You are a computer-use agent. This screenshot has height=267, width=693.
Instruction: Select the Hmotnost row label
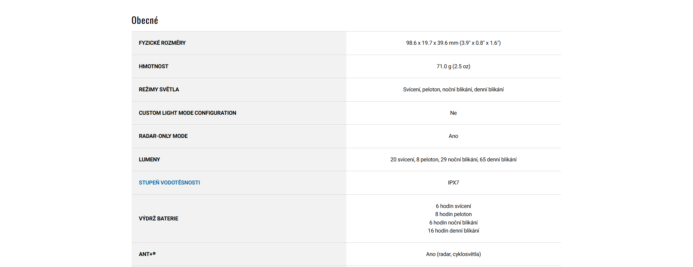pos(153,66)
